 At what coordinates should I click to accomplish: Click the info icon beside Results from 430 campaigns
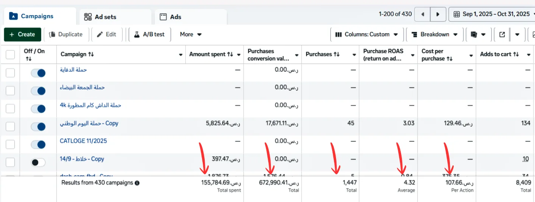point(137,183)
